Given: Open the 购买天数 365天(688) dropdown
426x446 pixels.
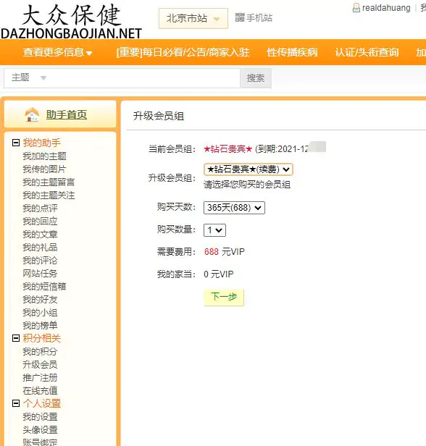Looking at the screenshot, I should point(234,208).
